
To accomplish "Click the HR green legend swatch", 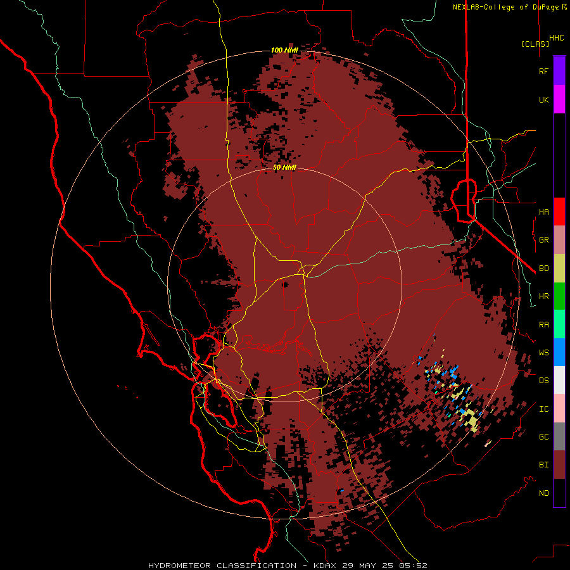I will [x=559, y=296].
